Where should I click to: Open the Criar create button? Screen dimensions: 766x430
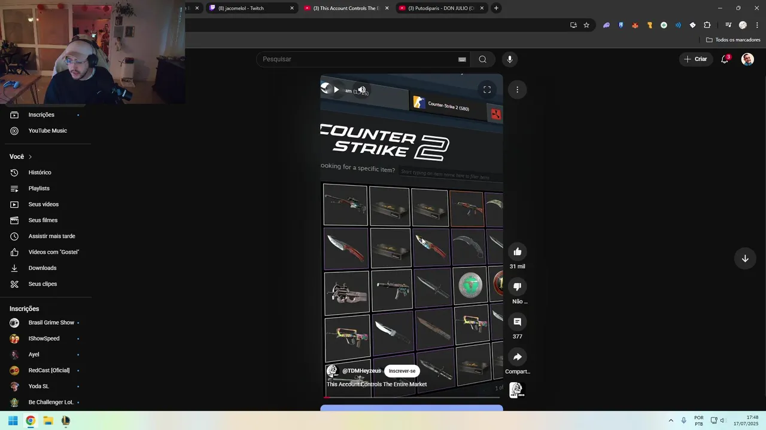695,59
